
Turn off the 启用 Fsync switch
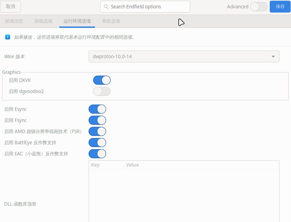point(97,120)
